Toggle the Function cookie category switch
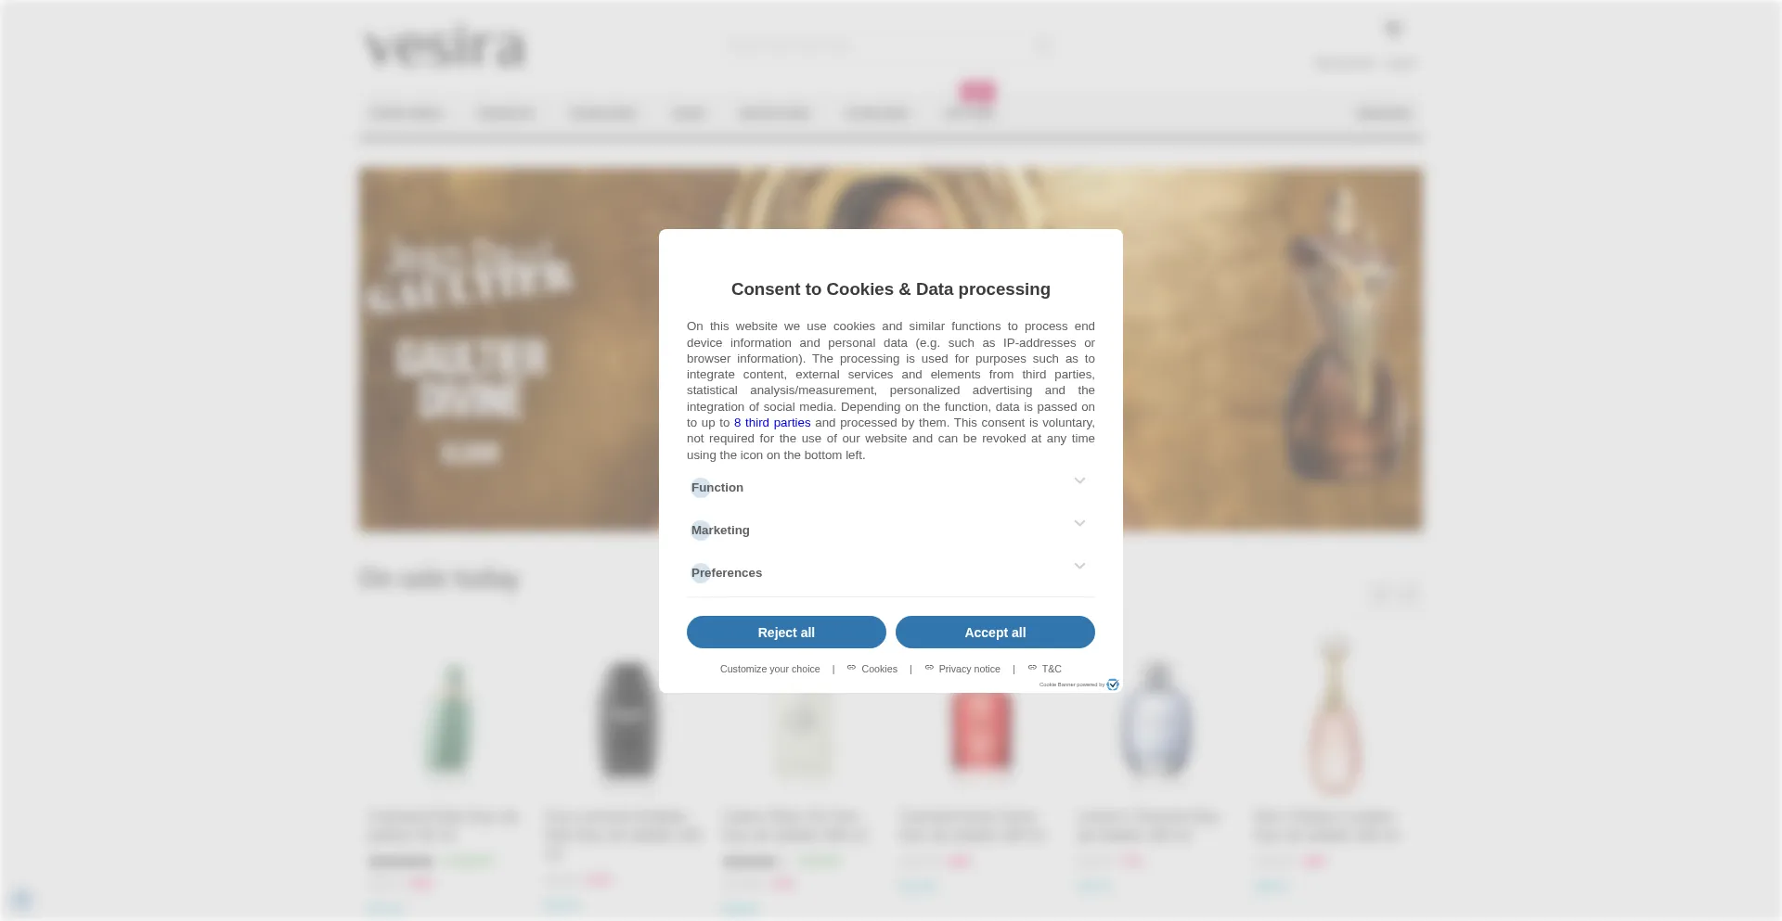The height and width of the screenshot is (921, 1782). click(701, 488)
